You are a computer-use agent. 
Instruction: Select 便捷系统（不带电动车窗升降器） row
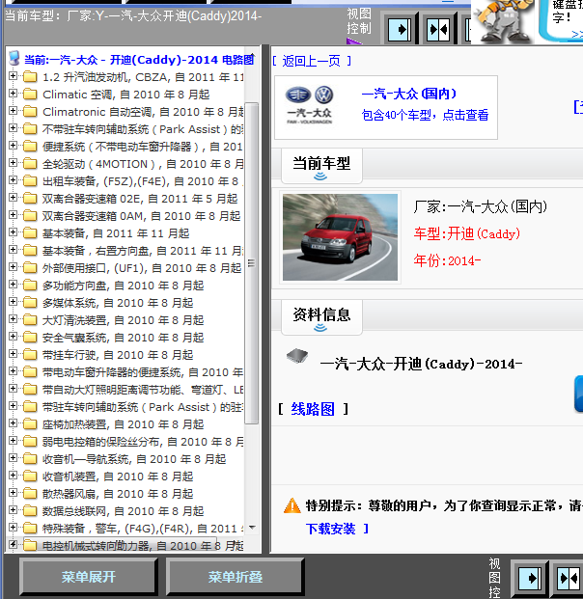(x=142, y=147)
